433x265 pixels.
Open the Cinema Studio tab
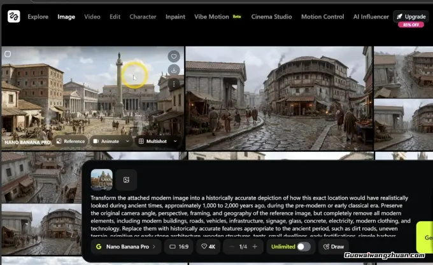click(272, 17)
